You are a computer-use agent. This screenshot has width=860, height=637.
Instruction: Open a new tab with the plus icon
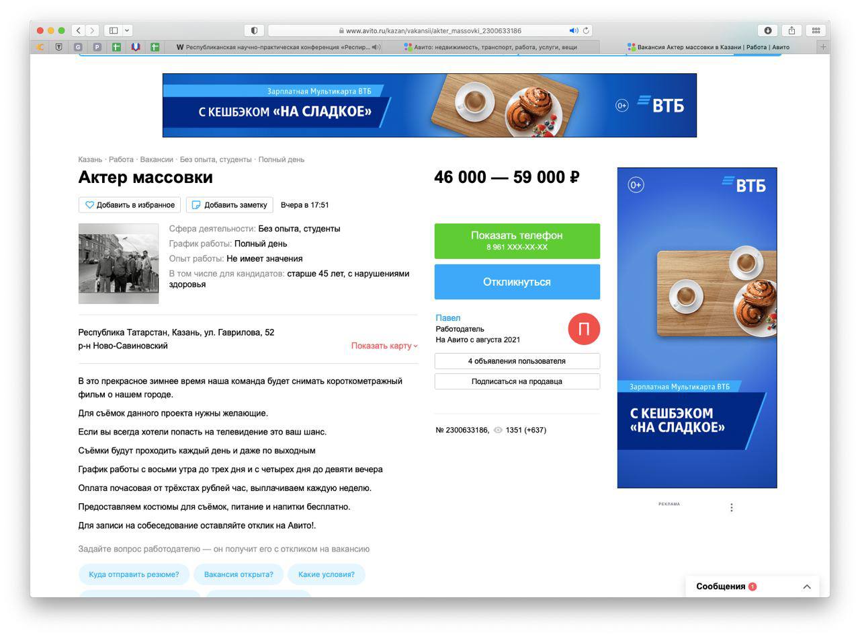point(823,47)
